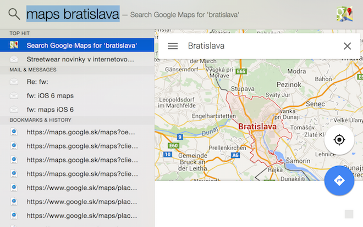Viewport: 363px width, 227px height.
Task: Click the Senec label on the map
Action: (x=315, y=104)
